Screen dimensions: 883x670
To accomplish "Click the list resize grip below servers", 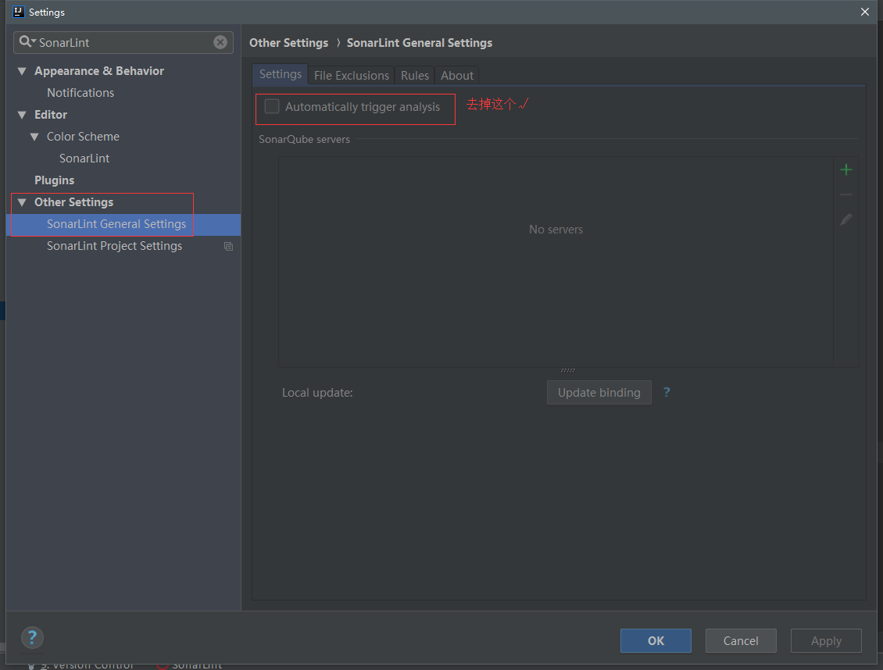I will pyautogui.click(x=567, y=370).
